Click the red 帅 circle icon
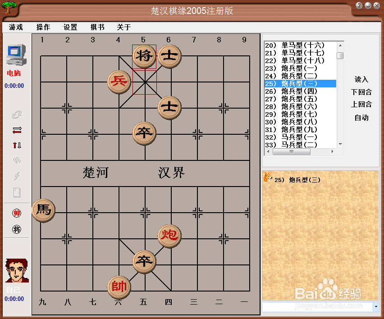 [x=17, y=213]
